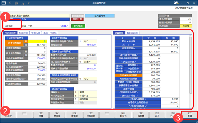Switch to the 家族・所得税 tab
The width and height of the screenshot is (198, 123).
click(50, 33)
